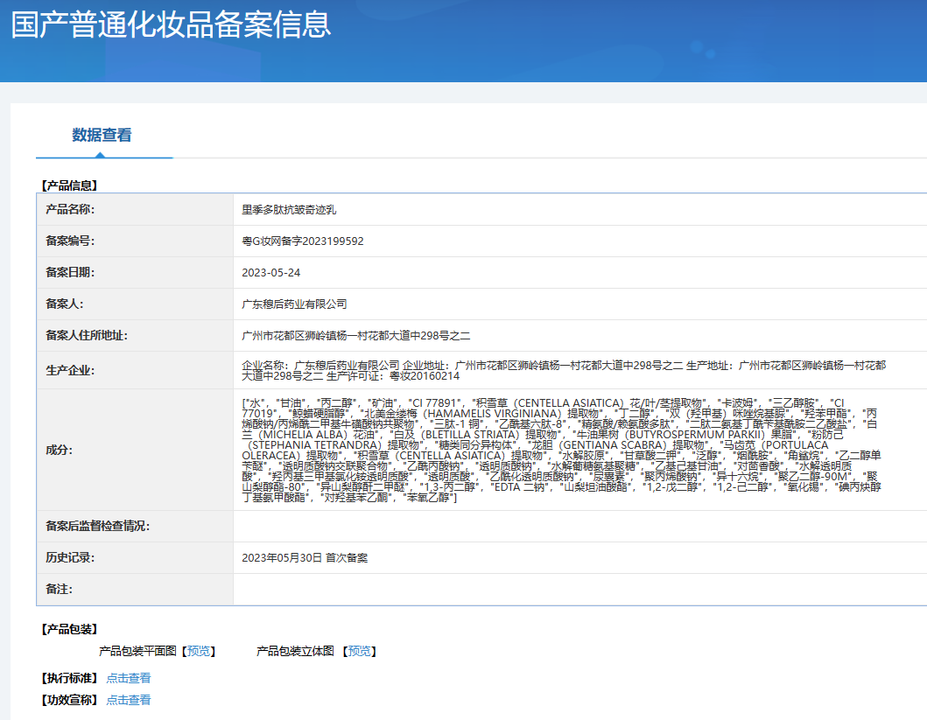Click the filing number 粤G妆网备字2023199592

[303, 241]
